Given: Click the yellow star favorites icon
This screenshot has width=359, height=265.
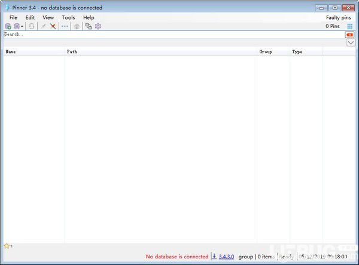Looking at the screenshot, I should (x=7, y=246).
